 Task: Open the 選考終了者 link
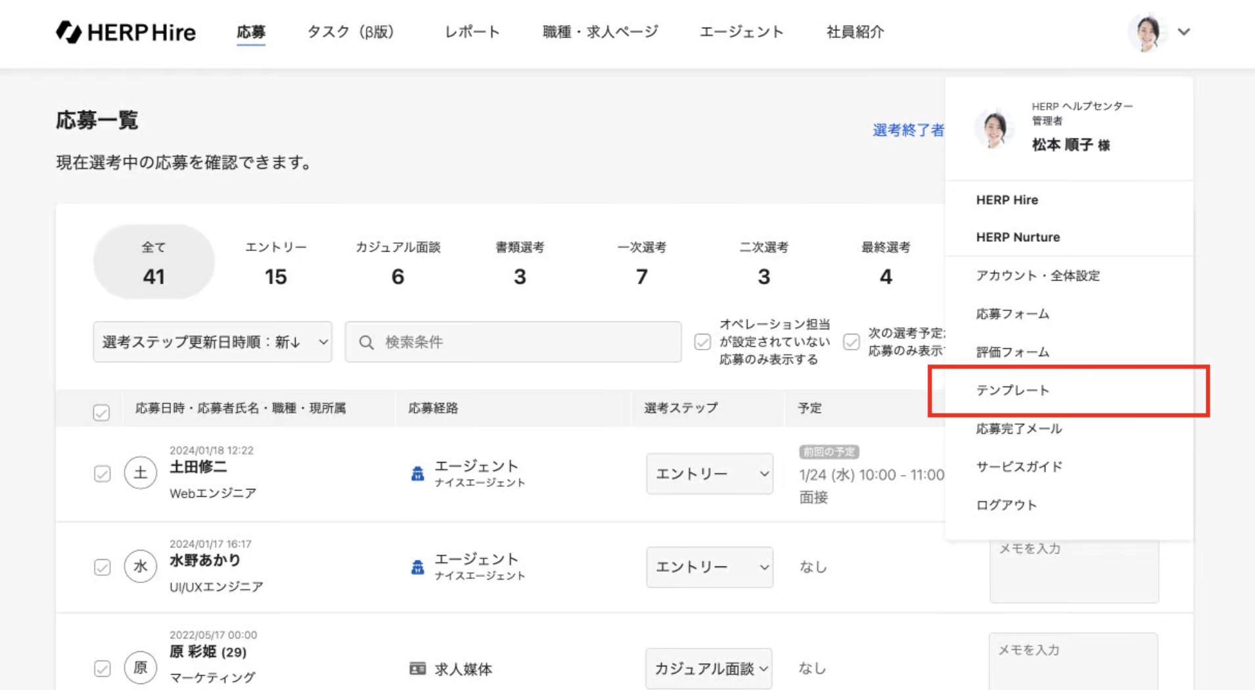pos(907,130)
